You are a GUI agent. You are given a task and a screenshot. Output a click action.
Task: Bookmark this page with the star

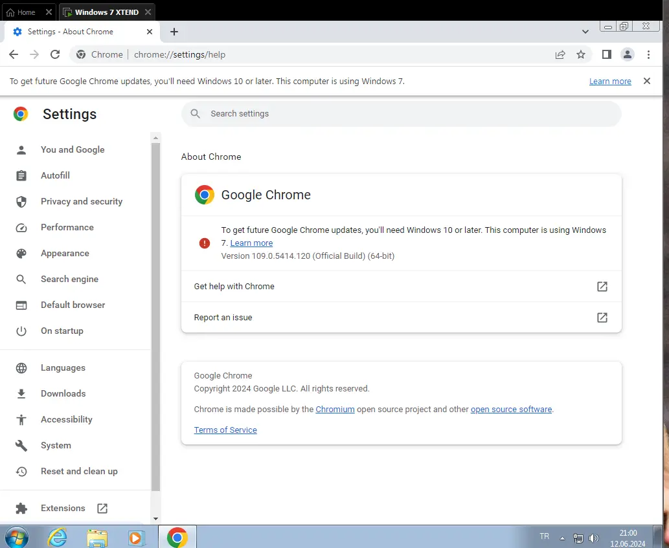581,54
